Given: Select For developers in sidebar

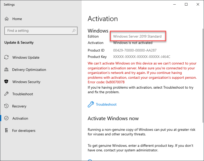Looking at the screenshot, I should click(x=24, y=130).
